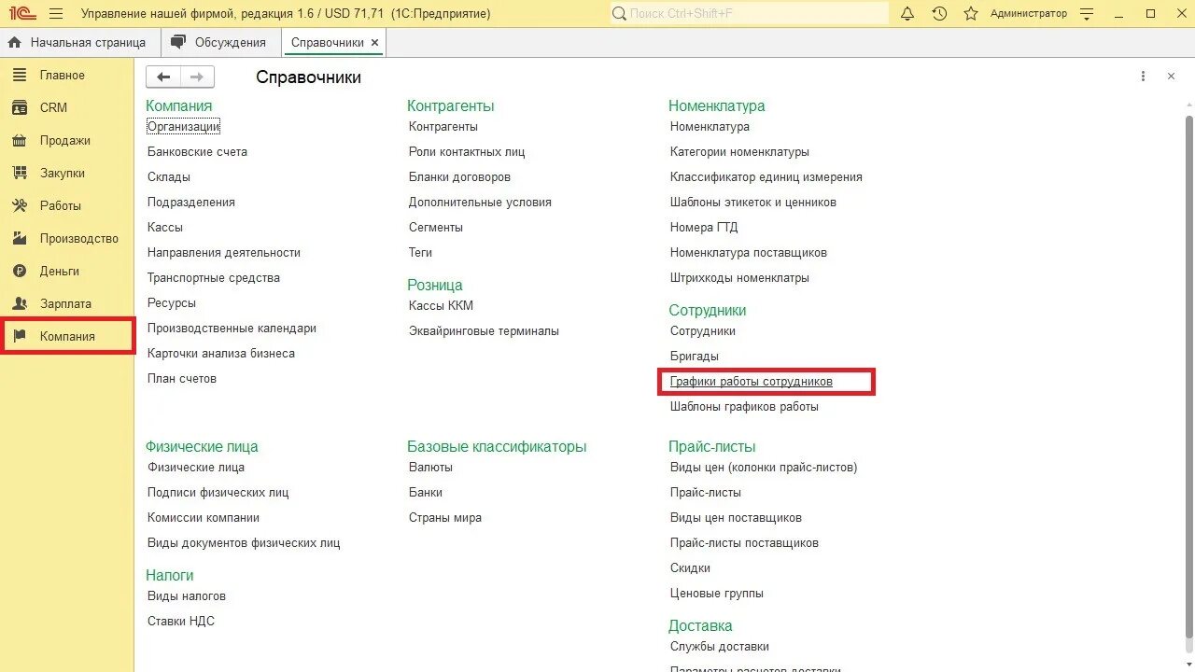
Task: Open Штрихкоды номенклатуры link
Action: [x=739, y=277]
